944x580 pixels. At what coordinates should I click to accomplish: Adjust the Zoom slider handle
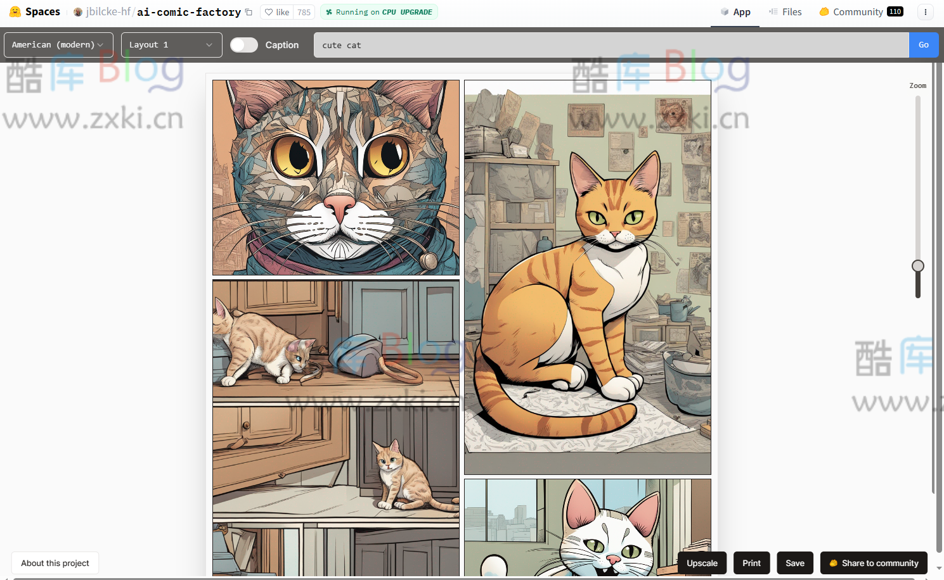(917, 266)
